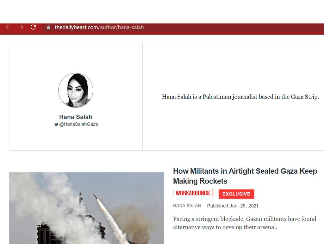Image resolution: width=324 pixels, height=244 pixels.
Task: Open the @HanaSalahGaza Twitter handle
Action: click(78, 124)
